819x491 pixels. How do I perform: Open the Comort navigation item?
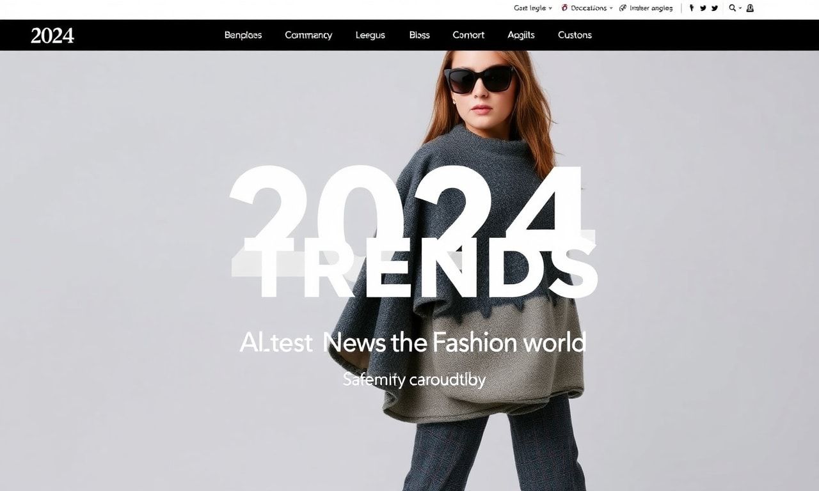(x=468, y=35)
